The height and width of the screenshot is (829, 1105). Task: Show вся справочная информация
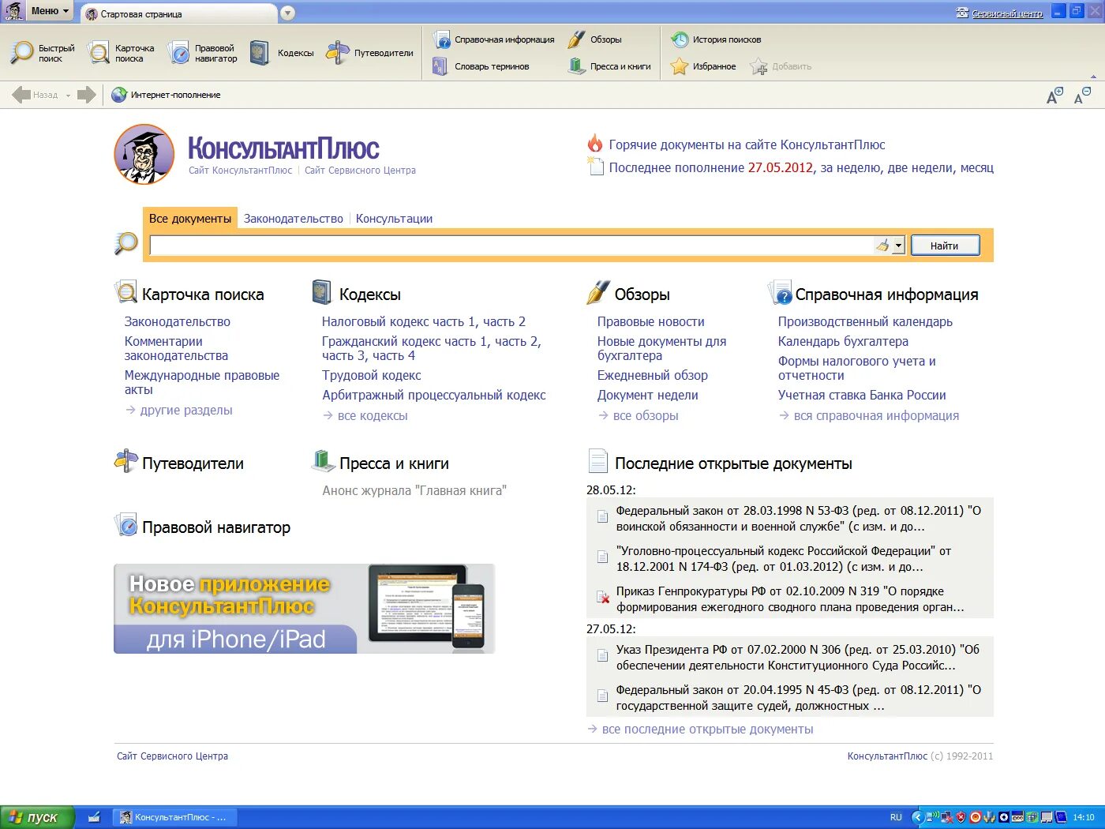click(x=876, y=415)
